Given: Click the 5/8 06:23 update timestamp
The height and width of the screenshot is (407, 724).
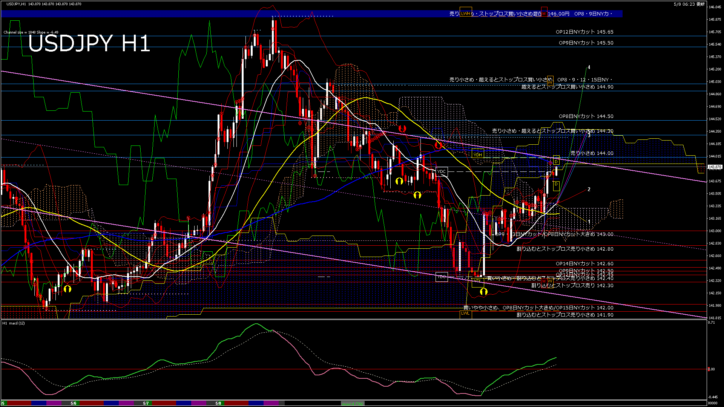Looking at the screenshot, I should [x=689, y=4].
